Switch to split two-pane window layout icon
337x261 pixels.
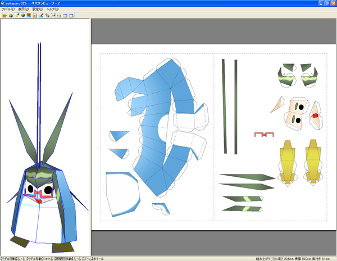pos(65,16)
